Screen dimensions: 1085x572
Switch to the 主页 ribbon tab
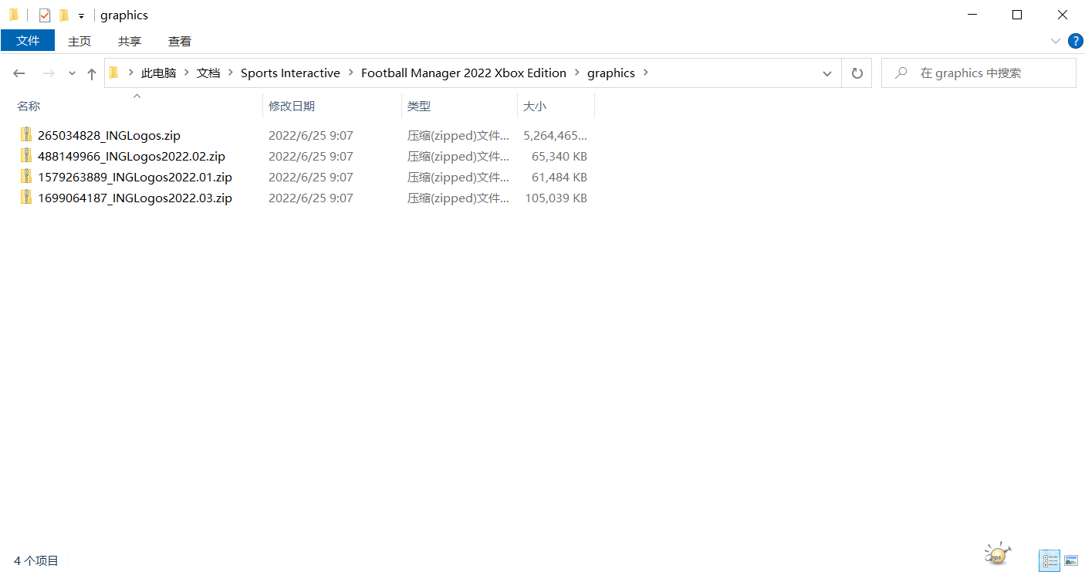[x=79, y=41]
